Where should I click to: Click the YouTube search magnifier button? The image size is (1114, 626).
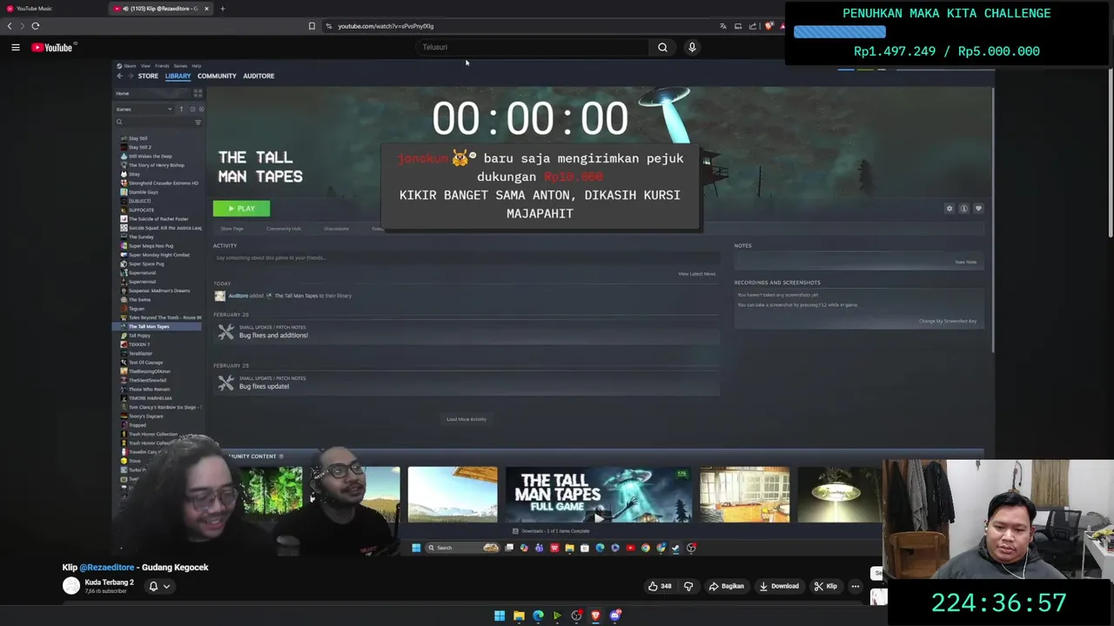tap(662, 48)
